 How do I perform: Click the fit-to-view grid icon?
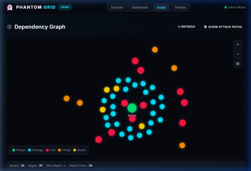[x=238, y=64]
